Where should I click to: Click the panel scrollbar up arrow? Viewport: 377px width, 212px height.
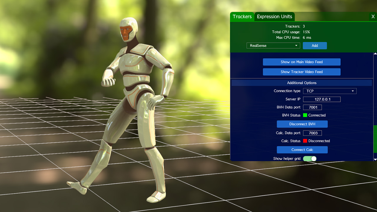pos(375,54)
